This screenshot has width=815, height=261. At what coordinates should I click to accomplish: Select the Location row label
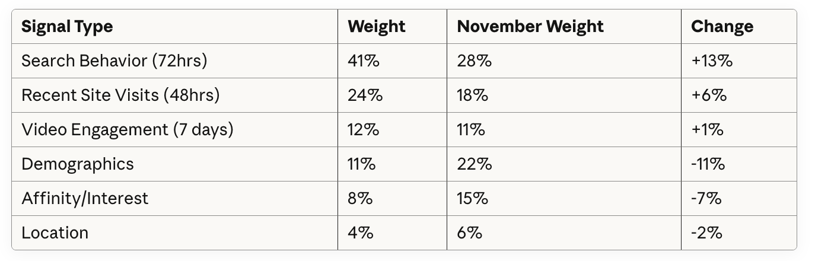[55, 233]
